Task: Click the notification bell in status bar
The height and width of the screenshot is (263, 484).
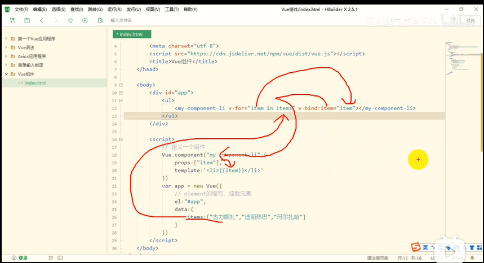Action: point(472,258)
